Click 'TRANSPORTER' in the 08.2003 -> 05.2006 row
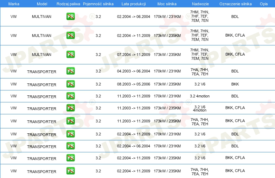Screen dimensions: 275x178 [41, 85]
